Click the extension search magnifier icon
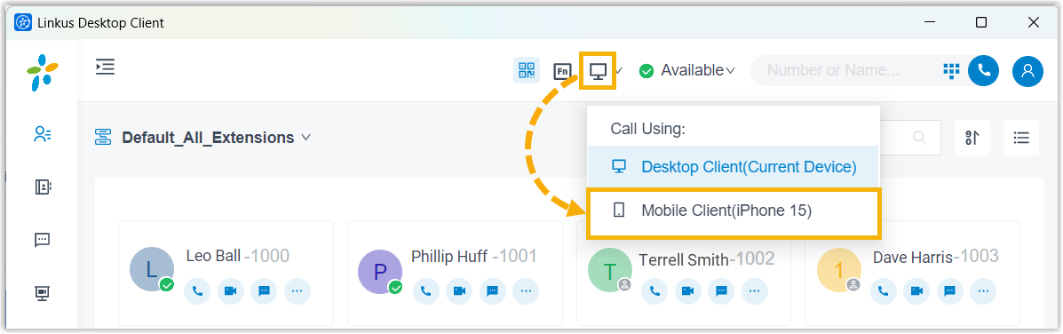The height and width of the screenshot is (334, 1063). [x=920, y=138]
